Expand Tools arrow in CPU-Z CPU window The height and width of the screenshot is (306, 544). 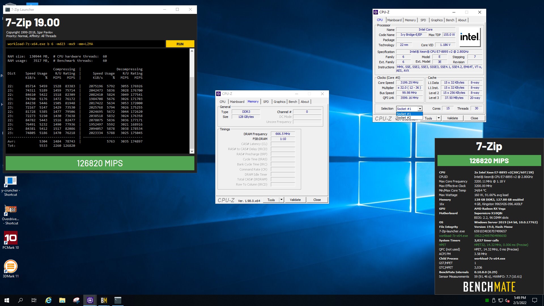pos(439,118)
